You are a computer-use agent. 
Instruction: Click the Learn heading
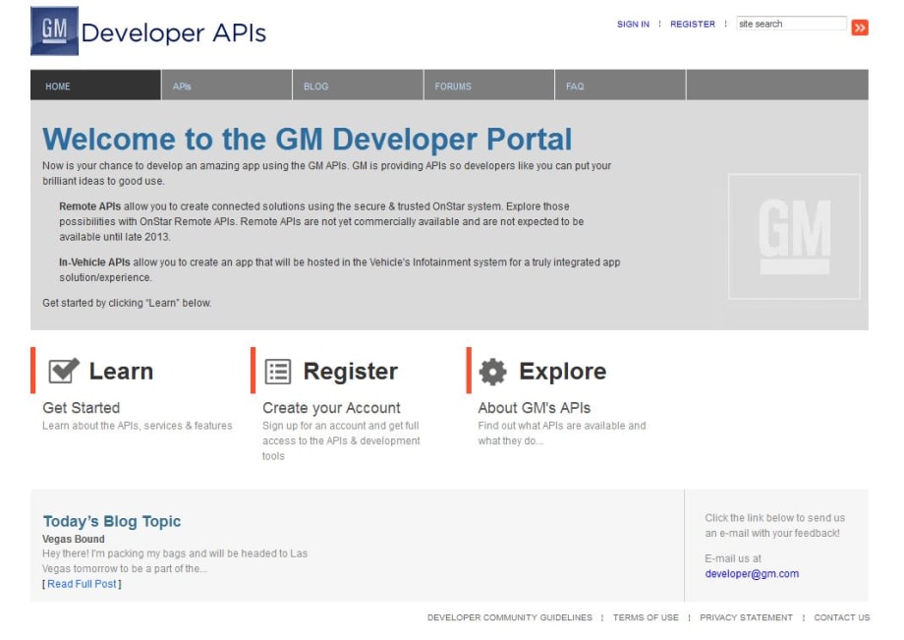click(x=121, y=372)
